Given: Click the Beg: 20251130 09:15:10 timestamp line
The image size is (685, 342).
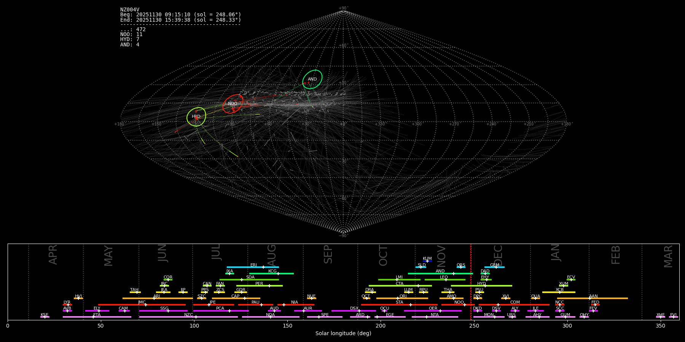Looking at the screenshot, I should click(181, 15).
